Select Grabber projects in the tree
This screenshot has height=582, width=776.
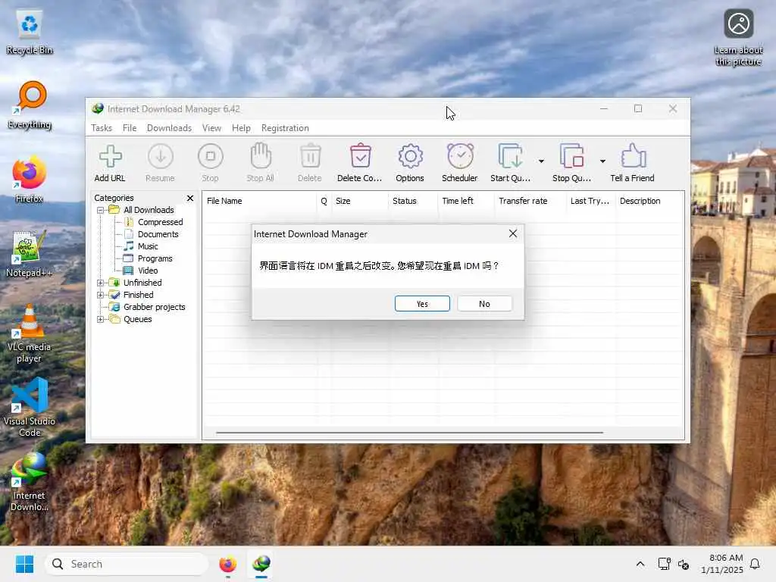pos(154,307)
